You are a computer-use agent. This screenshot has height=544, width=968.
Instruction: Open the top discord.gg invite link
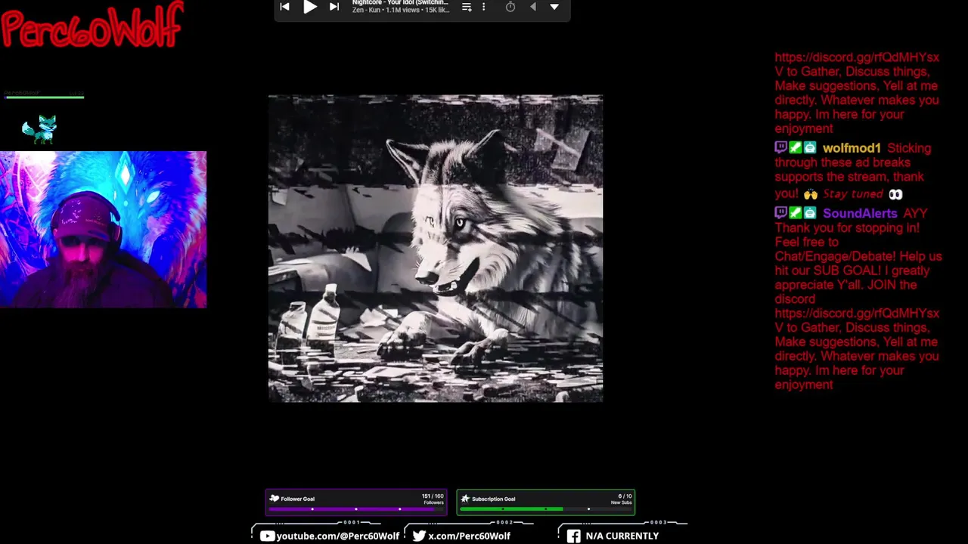tap(857, 64)
